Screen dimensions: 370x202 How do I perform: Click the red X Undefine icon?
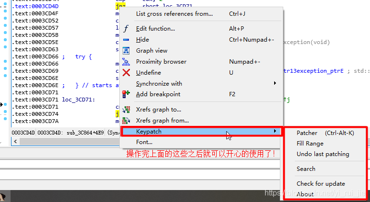click(x=126, y=73)
